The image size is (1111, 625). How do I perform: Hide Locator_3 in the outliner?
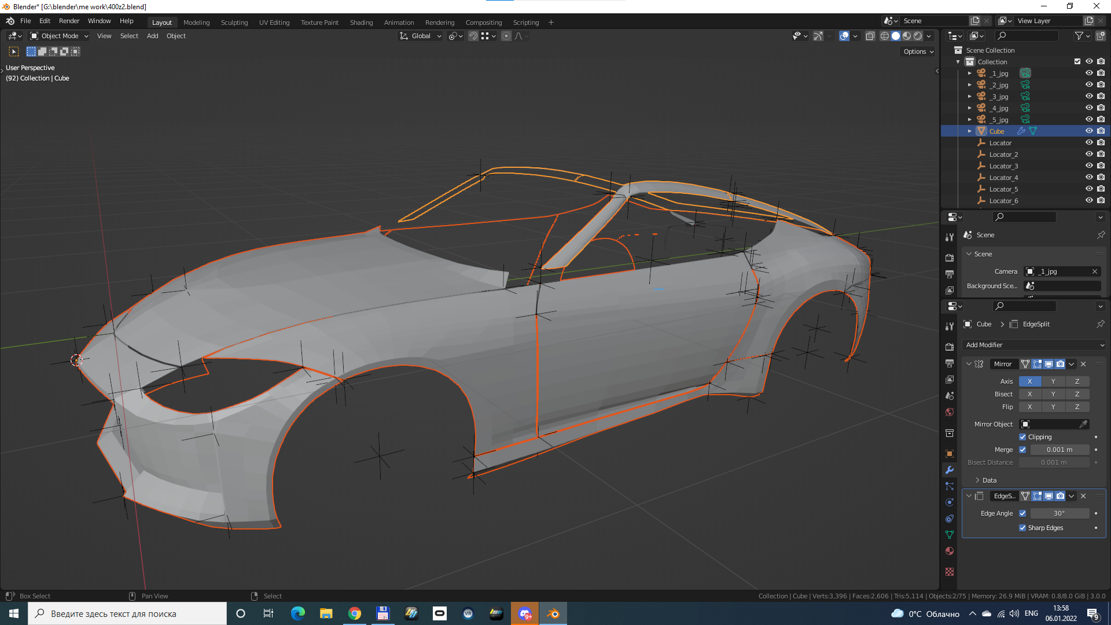pyautogui.click(x=1088, y=166)
